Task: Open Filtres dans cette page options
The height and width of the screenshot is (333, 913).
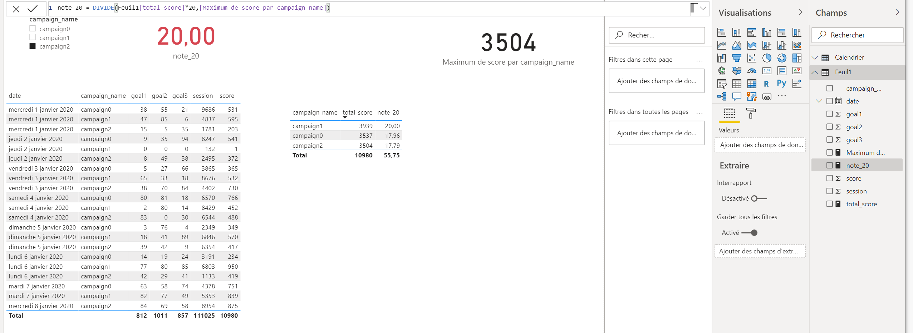Action: point(700,60)
